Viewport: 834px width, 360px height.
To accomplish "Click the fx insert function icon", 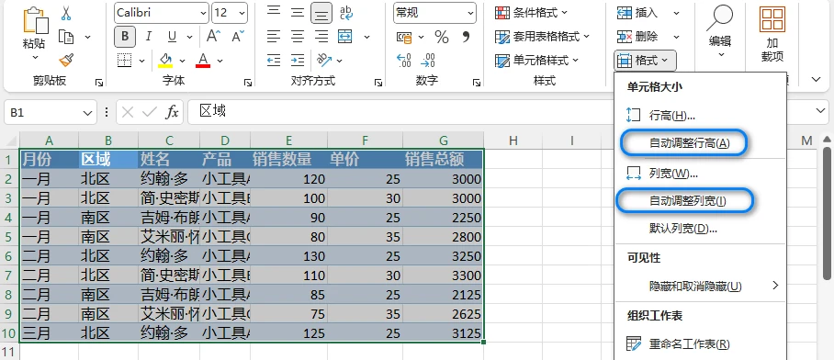I will 172,112.
